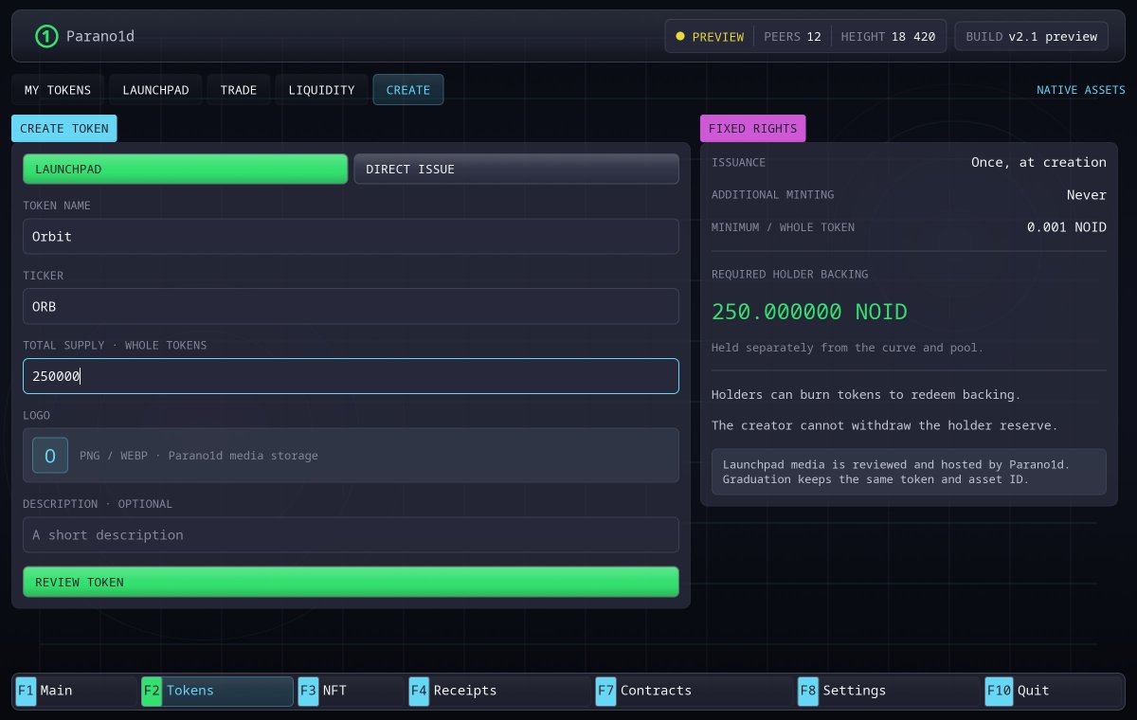This screenshot has width=1137, height=720.
Task: Click the Launchpad media review notice box
Action: pyautogui.click(x=909, y=472)
